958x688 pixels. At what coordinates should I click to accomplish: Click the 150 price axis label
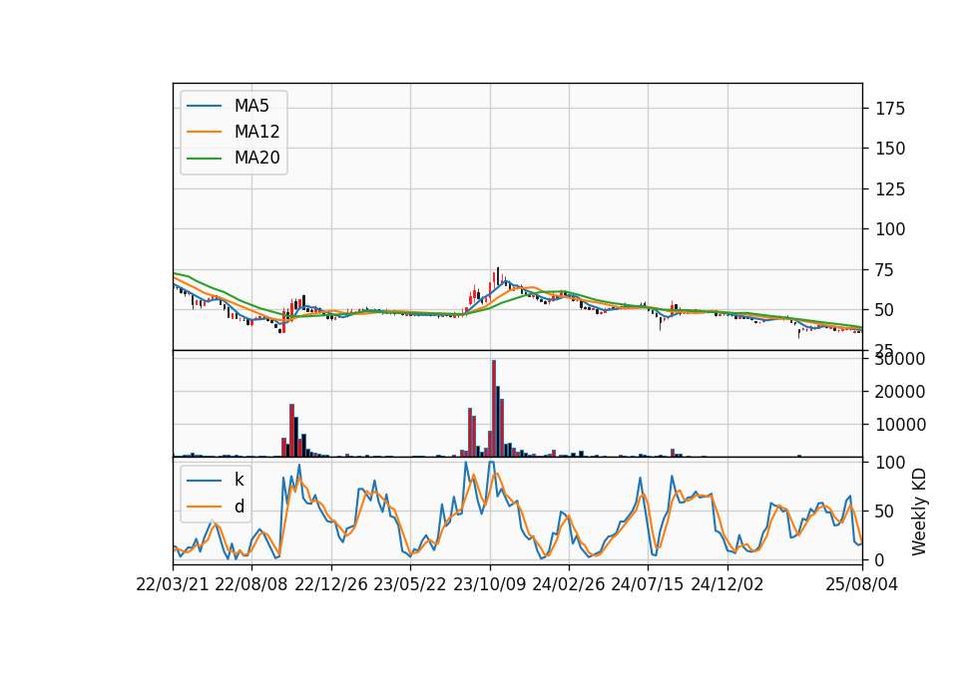tap(890, 149)
